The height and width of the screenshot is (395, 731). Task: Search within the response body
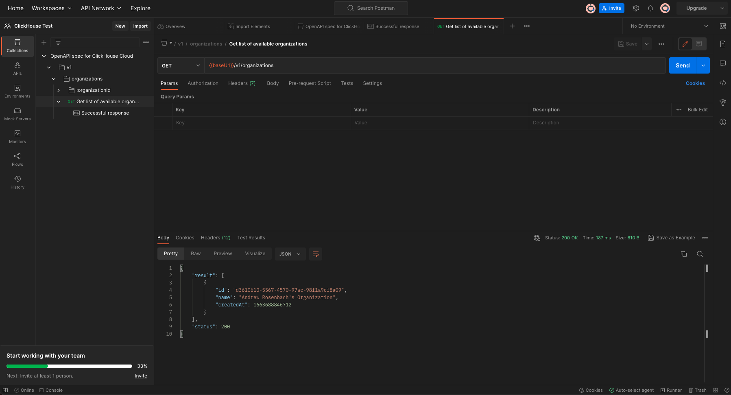700,254
